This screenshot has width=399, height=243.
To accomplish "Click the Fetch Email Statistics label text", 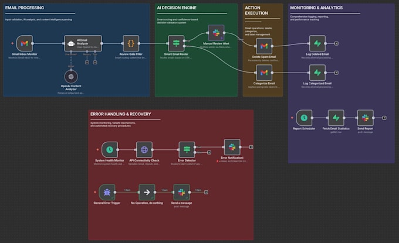I will [336, 128].
